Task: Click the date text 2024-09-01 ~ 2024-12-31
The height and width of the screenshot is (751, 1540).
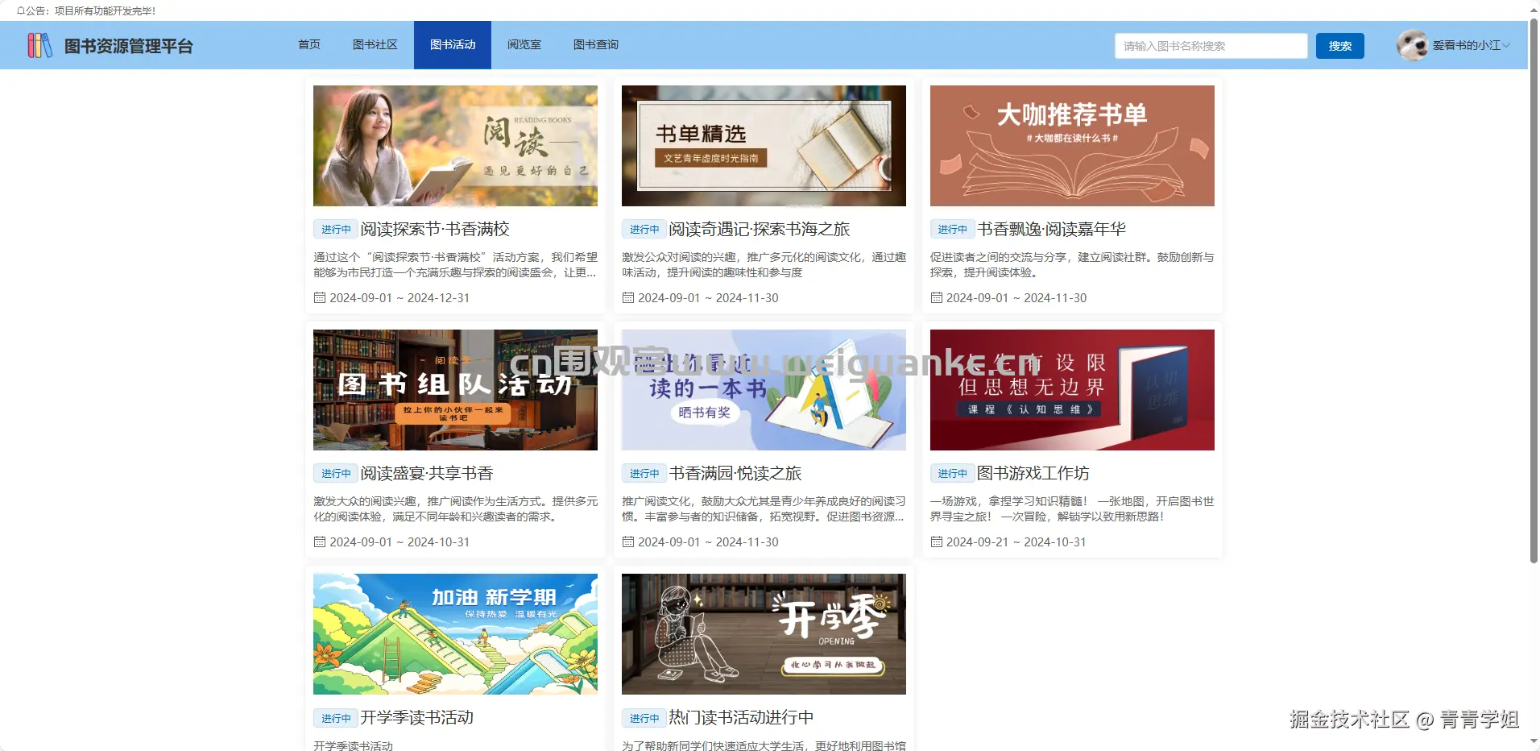Action: [x=399, y=298]
